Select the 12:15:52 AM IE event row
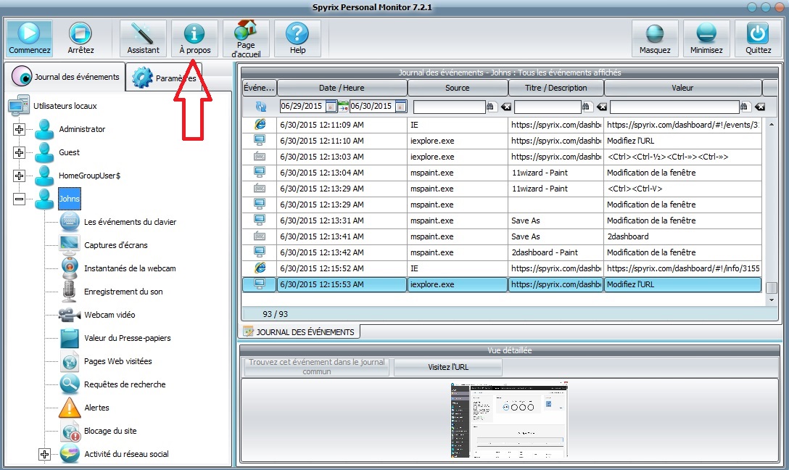789x470 pixels. pyautogui.click(x=502, y=268)
